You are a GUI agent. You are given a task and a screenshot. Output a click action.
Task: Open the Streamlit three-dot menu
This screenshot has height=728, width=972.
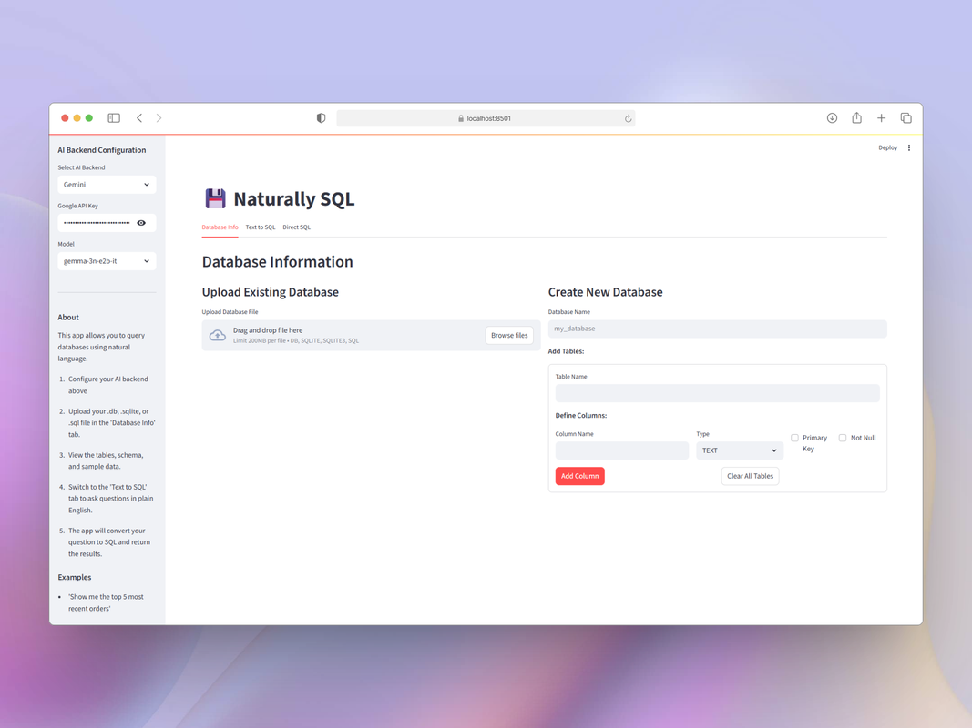(909, 147)
